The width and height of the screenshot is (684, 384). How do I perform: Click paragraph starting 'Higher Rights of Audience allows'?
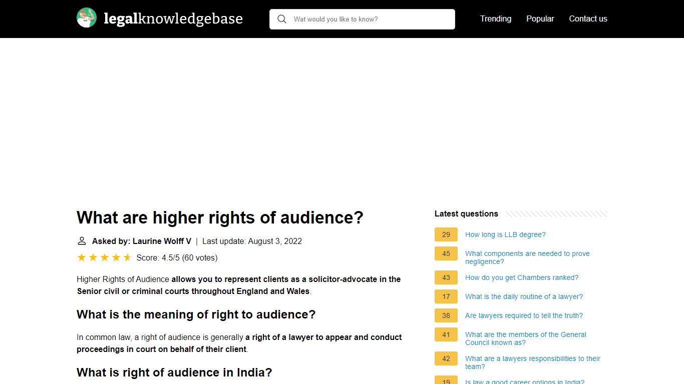coord(239,285)
